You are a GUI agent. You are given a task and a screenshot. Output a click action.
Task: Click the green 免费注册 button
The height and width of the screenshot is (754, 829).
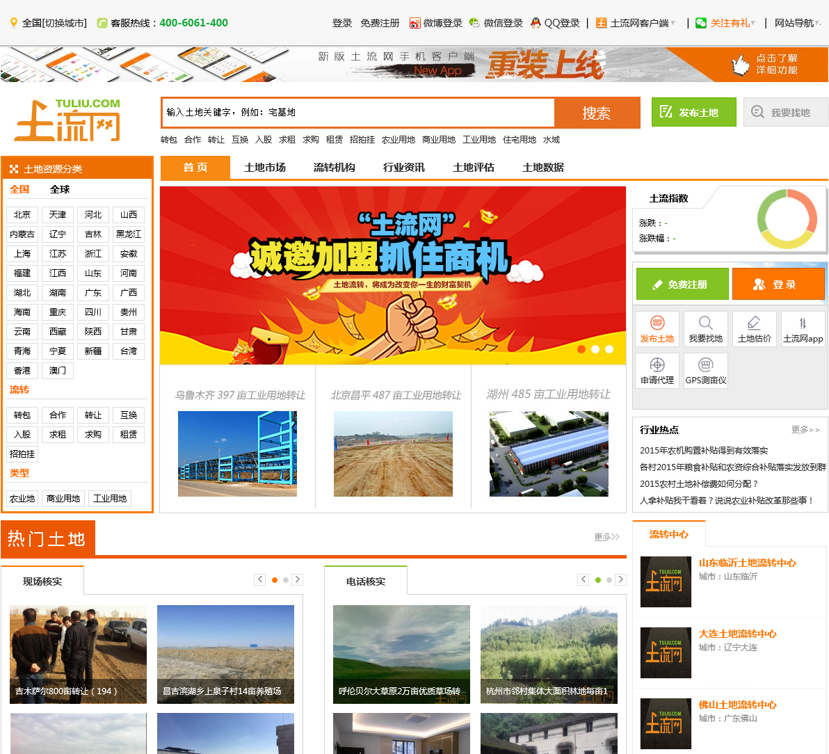682,284
